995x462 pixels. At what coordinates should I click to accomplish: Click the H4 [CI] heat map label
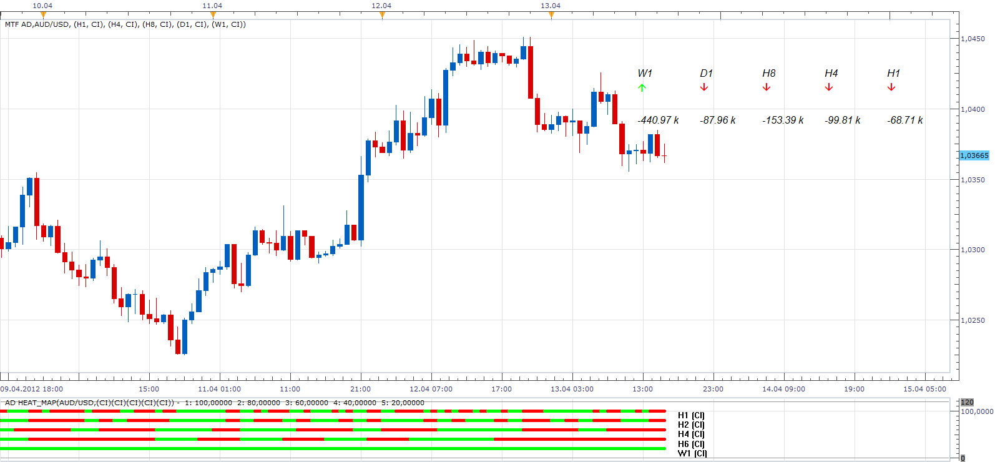click(691, 434)
